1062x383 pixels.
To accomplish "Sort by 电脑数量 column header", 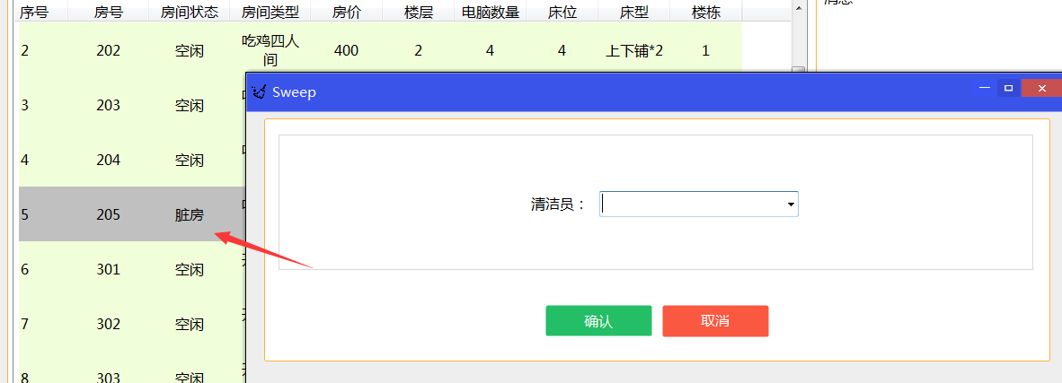I will point(491,13).
